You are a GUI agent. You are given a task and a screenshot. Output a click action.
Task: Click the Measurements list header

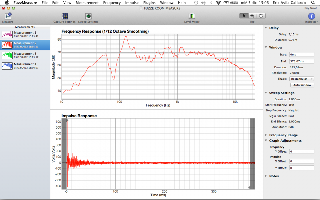(25, 27)
